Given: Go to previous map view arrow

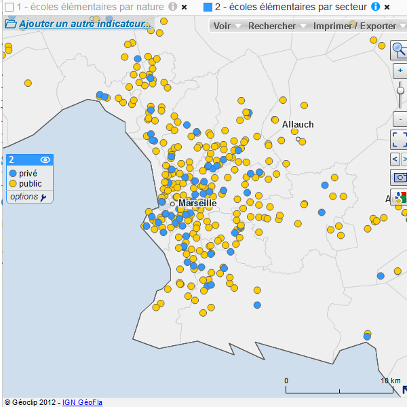Looking at the screenshot, I should point(395,159).
